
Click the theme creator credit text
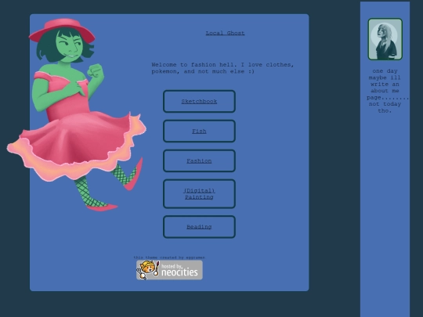point(169,258)
